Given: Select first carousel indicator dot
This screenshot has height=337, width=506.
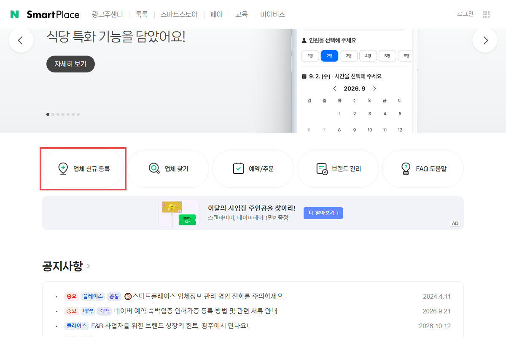Looking at the screenshot, I should point(48,114).
